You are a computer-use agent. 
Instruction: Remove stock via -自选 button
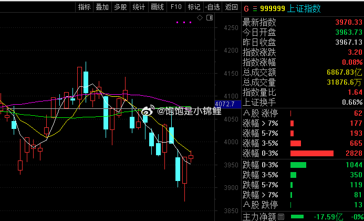pos(212,7)
